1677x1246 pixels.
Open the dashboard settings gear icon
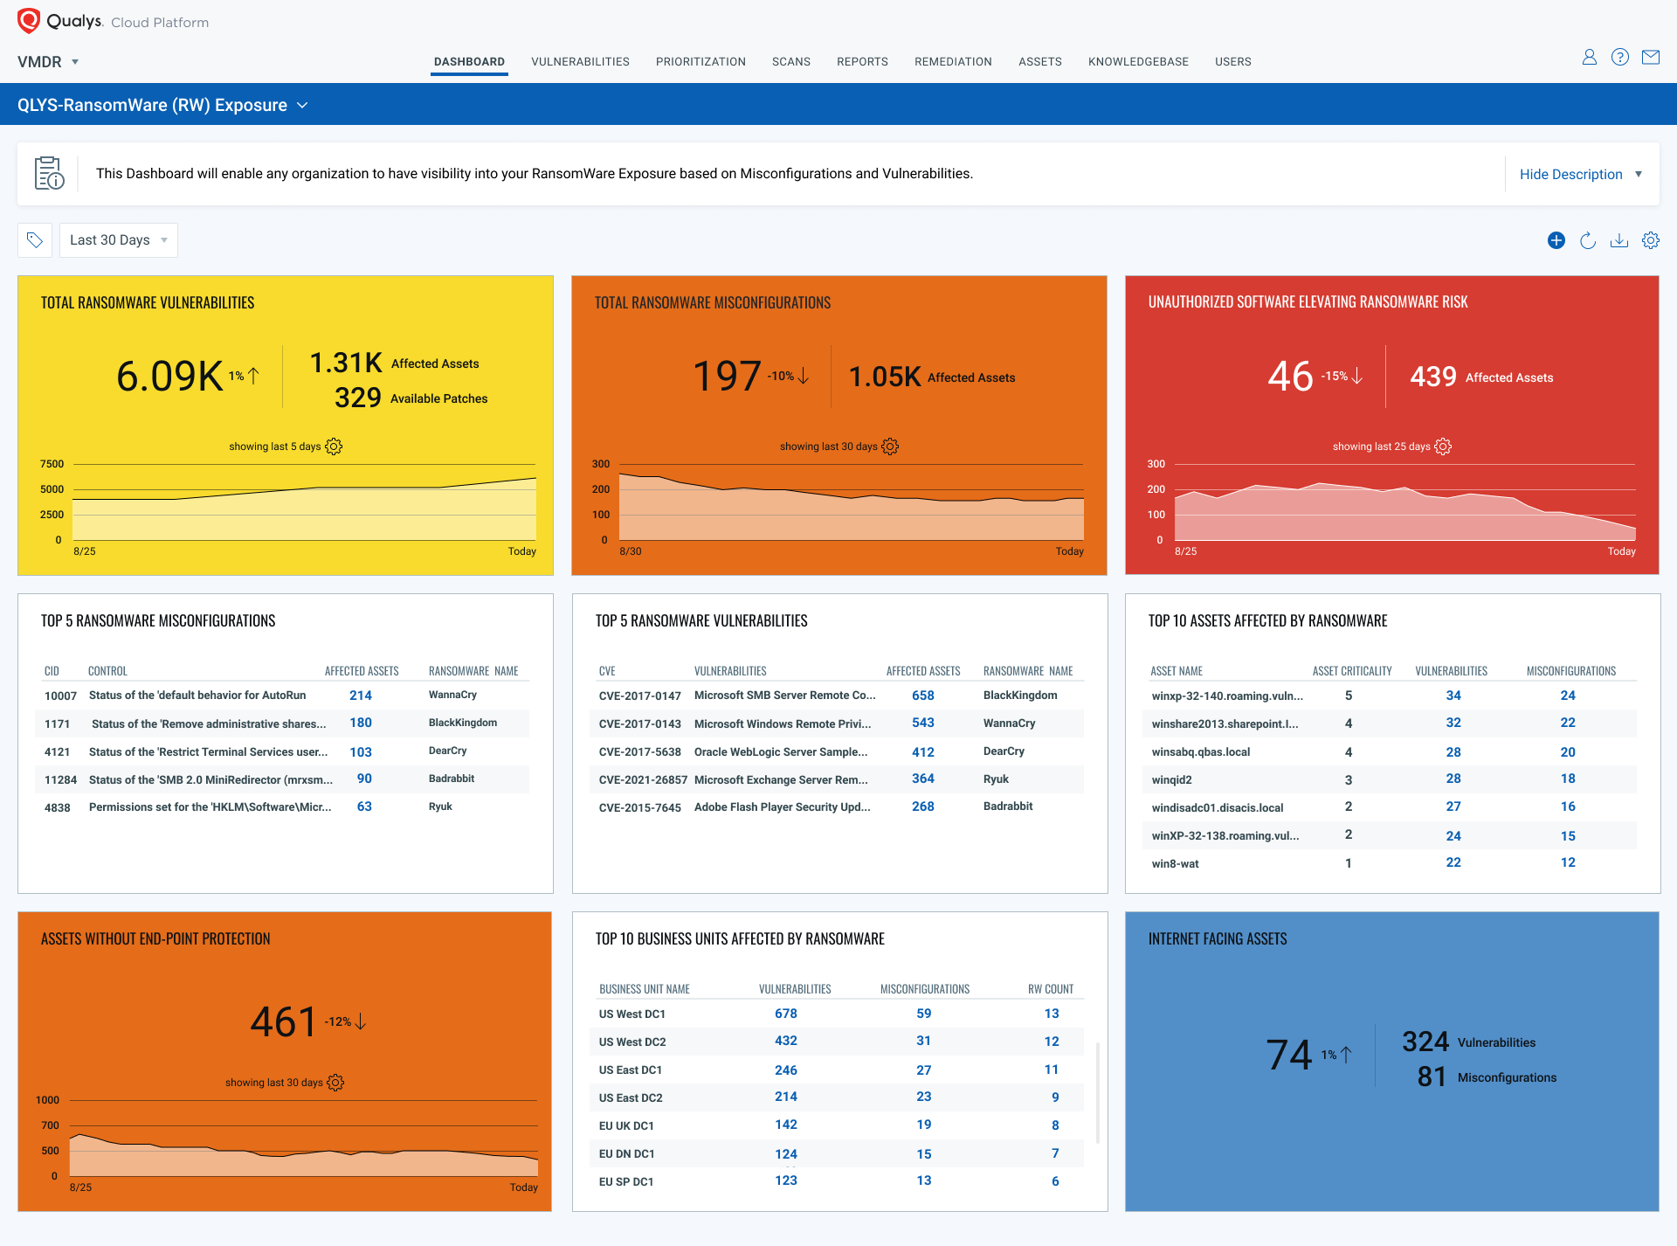click(1651, 240)
